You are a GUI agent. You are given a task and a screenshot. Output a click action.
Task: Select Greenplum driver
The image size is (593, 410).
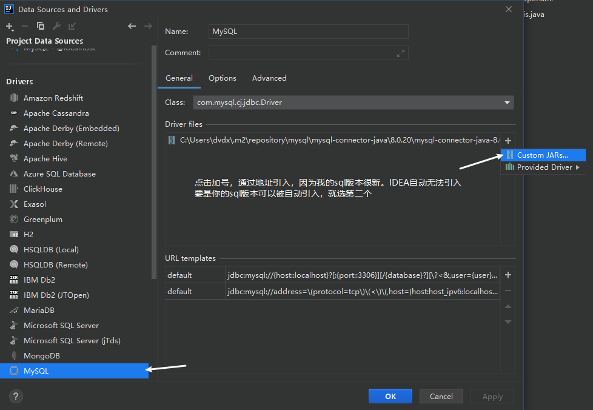coord(74,220)
